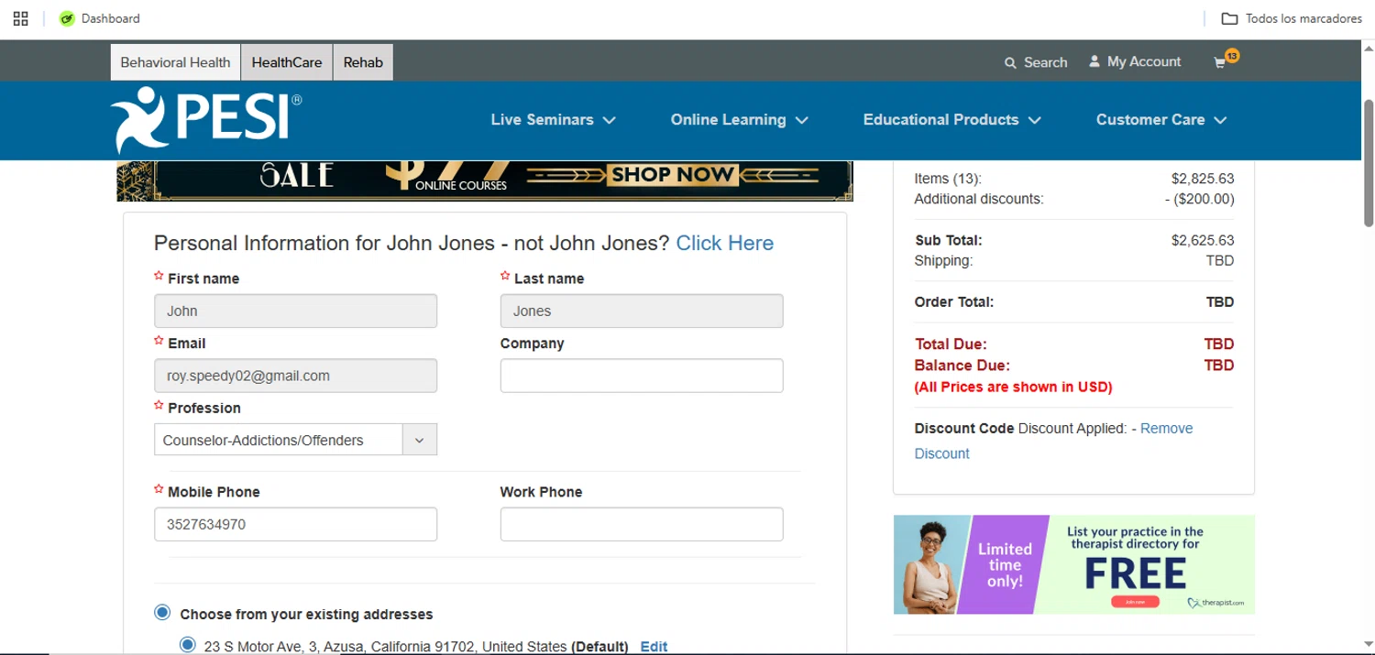This screenshot has width=1375, height=655.
Task: Click the First name field
Action: (295, 311)
